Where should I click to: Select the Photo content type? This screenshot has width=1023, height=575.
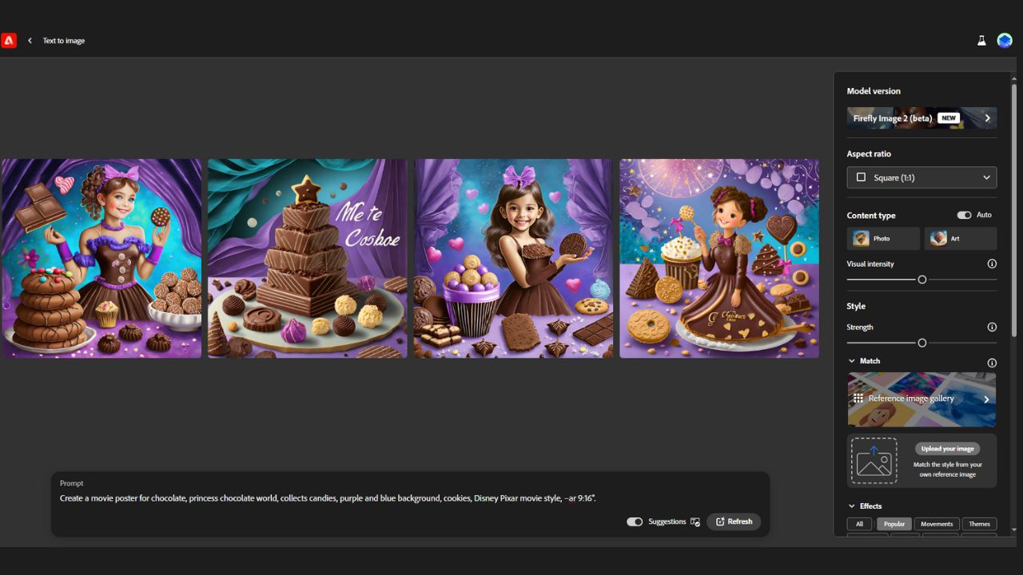(x=882, y=238)
